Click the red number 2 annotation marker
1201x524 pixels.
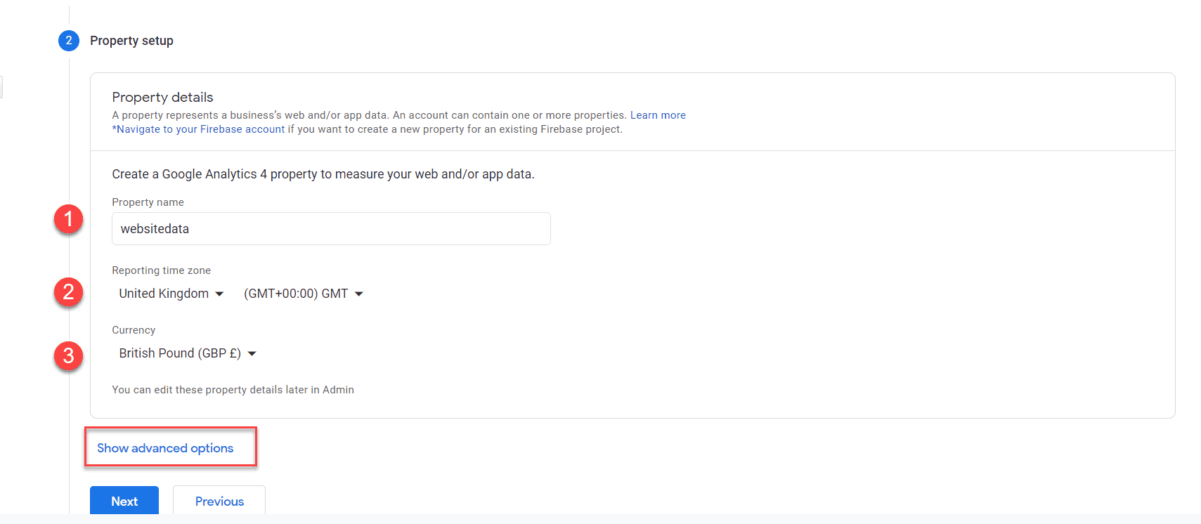(68, 292)
